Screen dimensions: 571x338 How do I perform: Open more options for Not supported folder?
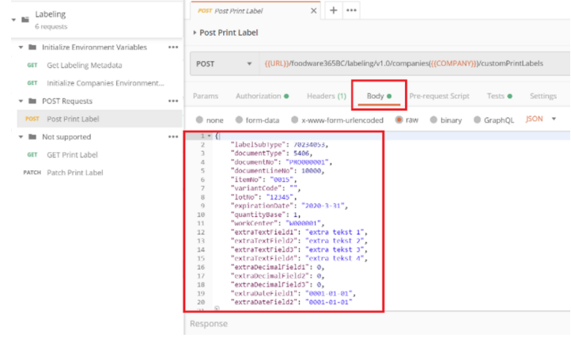point(172,137)
